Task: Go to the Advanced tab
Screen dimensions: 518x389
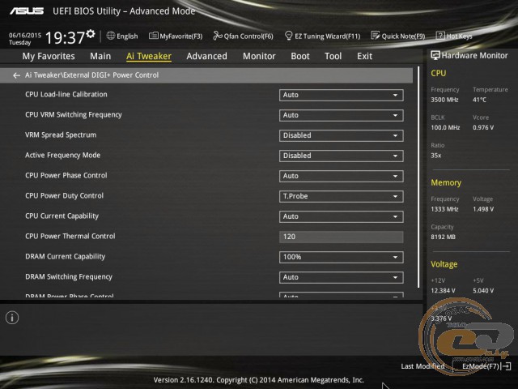Action: (x=207, y=56)
